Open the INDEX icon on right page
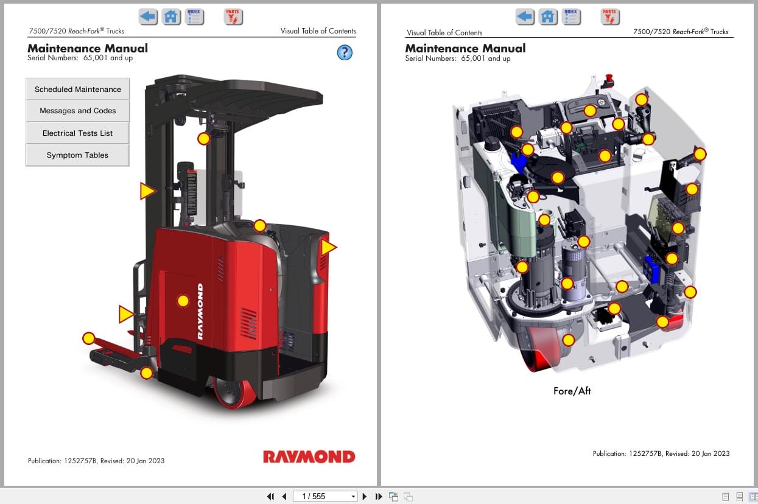Image resolution: width=758 pixels, height=504 pixels. (x=570, y=16)
